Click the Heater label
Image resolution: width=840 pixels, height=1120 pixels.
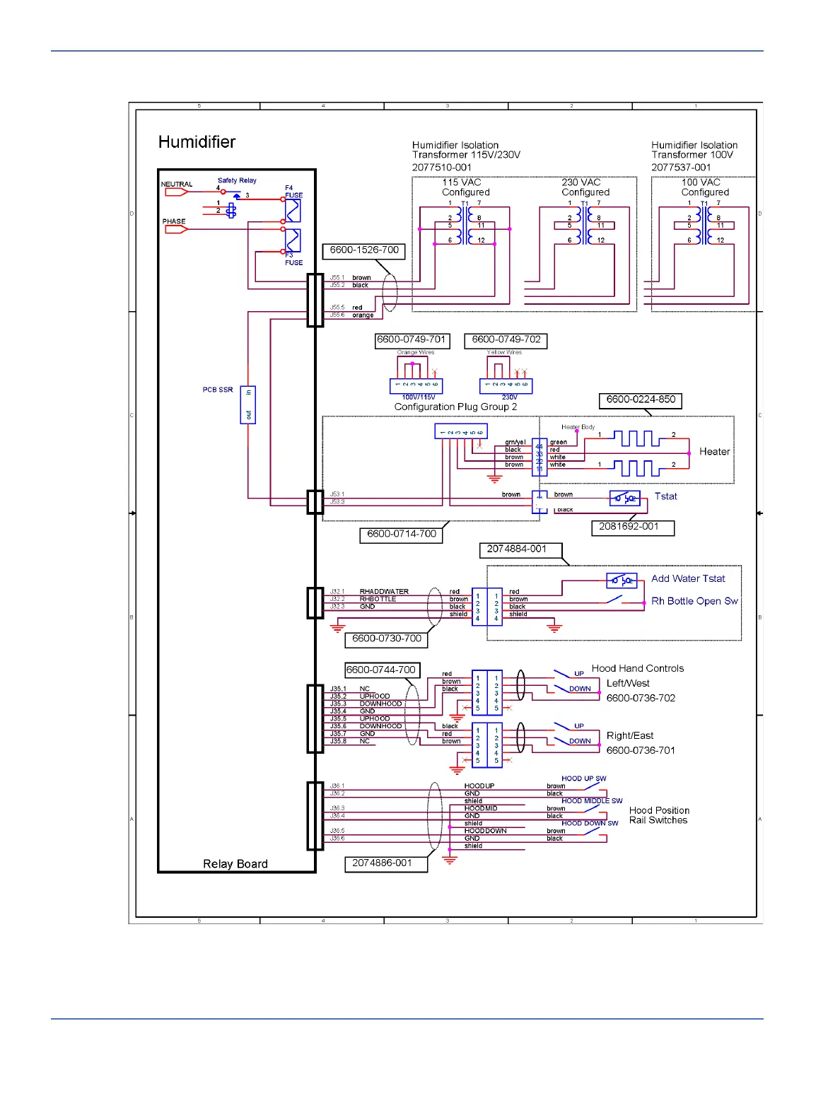[x=714, y=452]
